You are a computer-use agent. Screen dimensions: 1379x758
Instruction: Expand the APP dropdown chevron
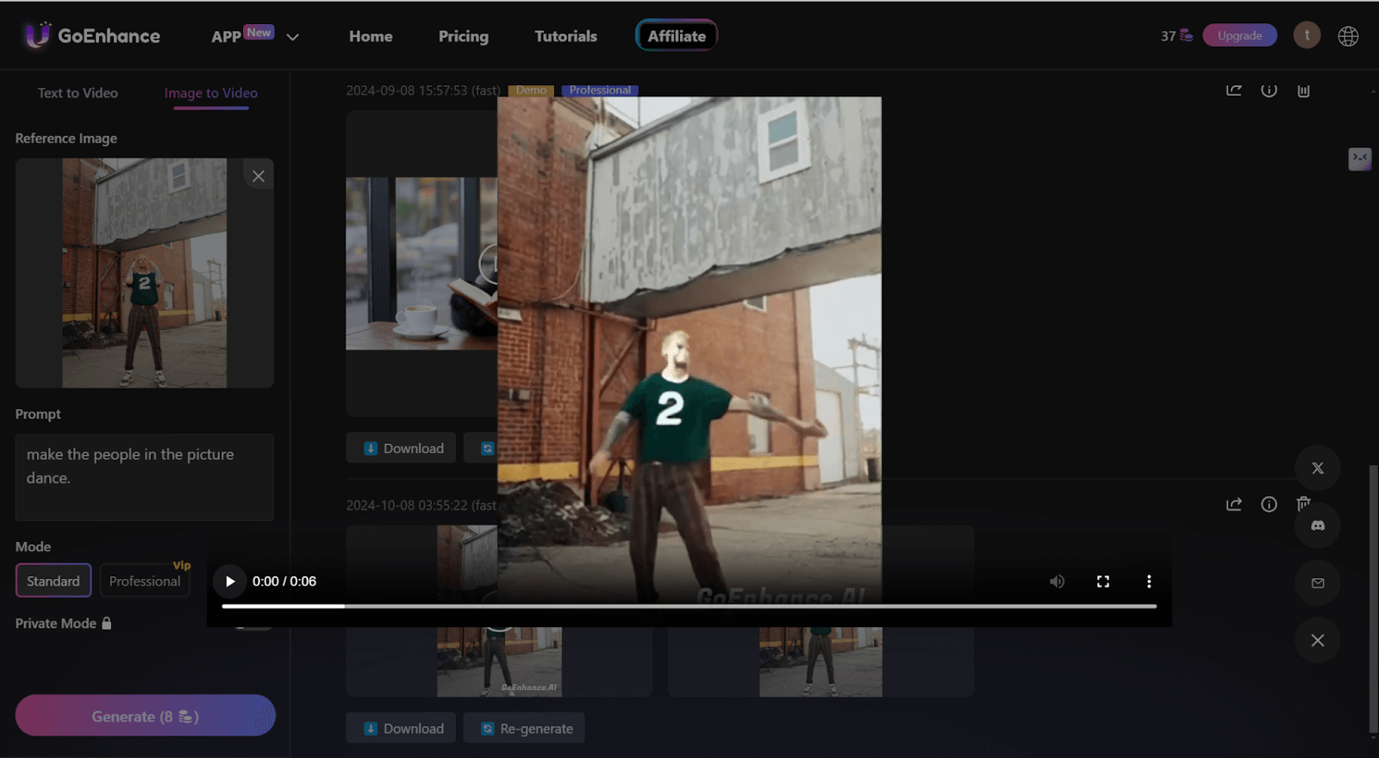pyautogui.click(x=292, y=37)
